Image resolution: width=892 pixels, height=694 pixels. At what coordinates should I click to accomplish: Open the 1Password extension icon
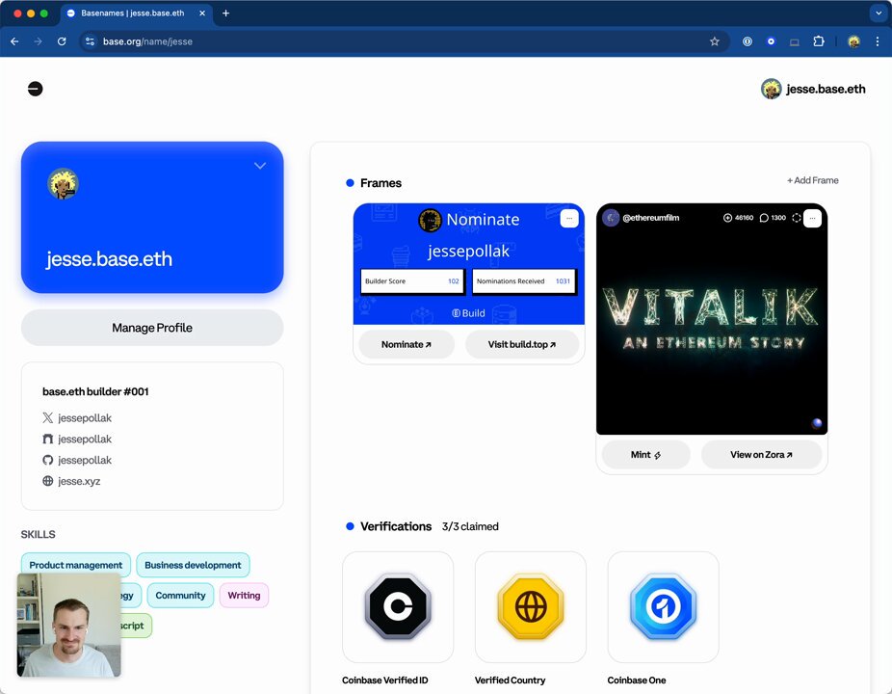pos(748,41)
